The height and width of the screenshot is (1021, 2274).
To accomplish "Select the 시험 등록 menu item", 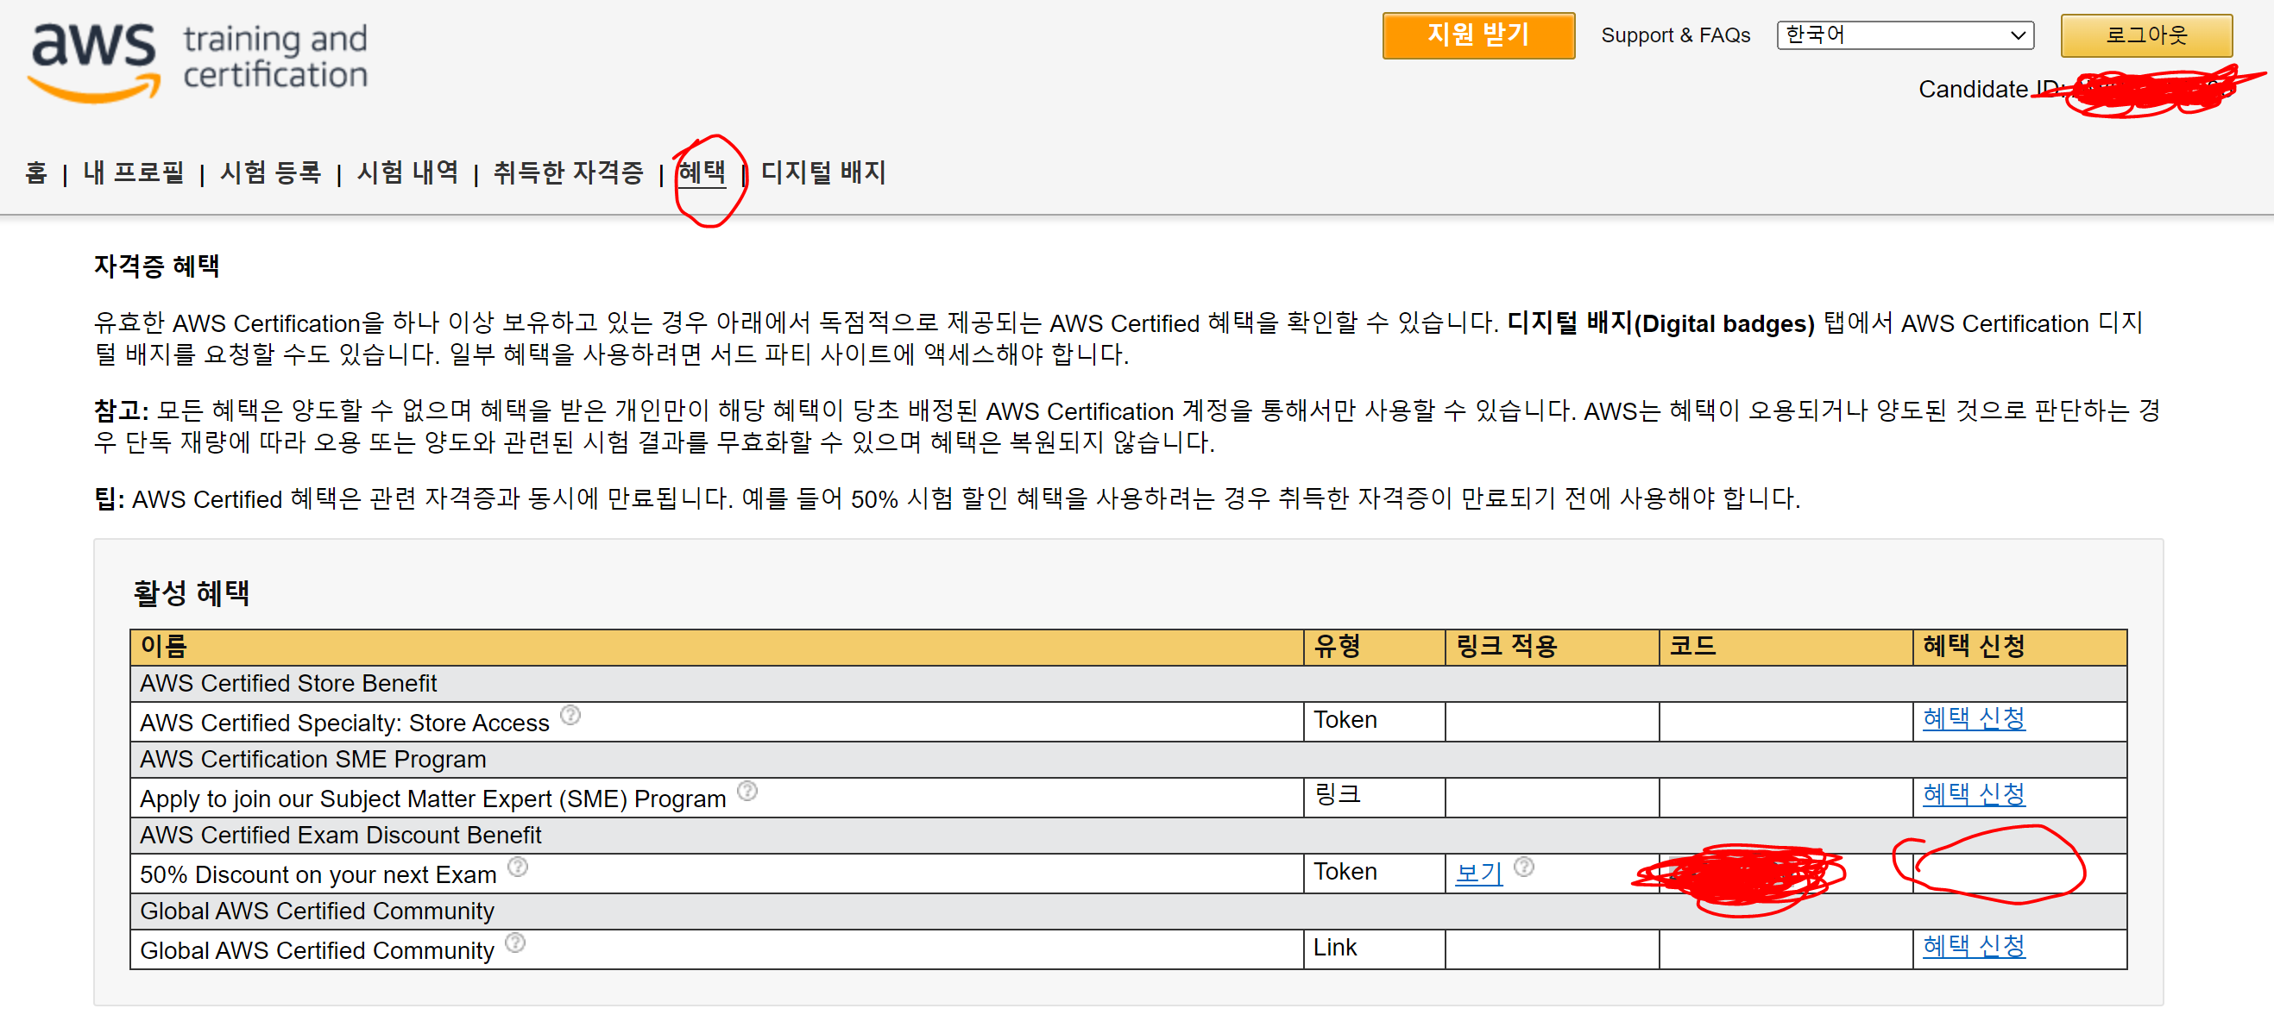I will pyautogui.click(x=270, y=172).
